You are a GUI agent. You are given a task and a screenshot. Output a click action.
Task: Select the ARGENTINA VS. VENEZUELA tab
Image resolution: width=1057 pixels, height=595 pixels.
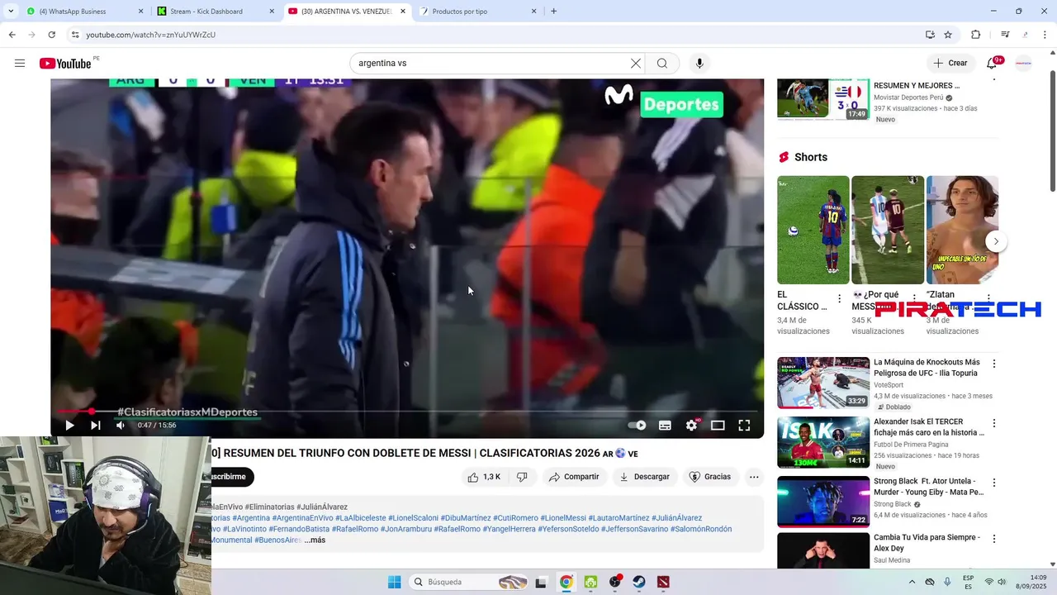tap(347, 12)
